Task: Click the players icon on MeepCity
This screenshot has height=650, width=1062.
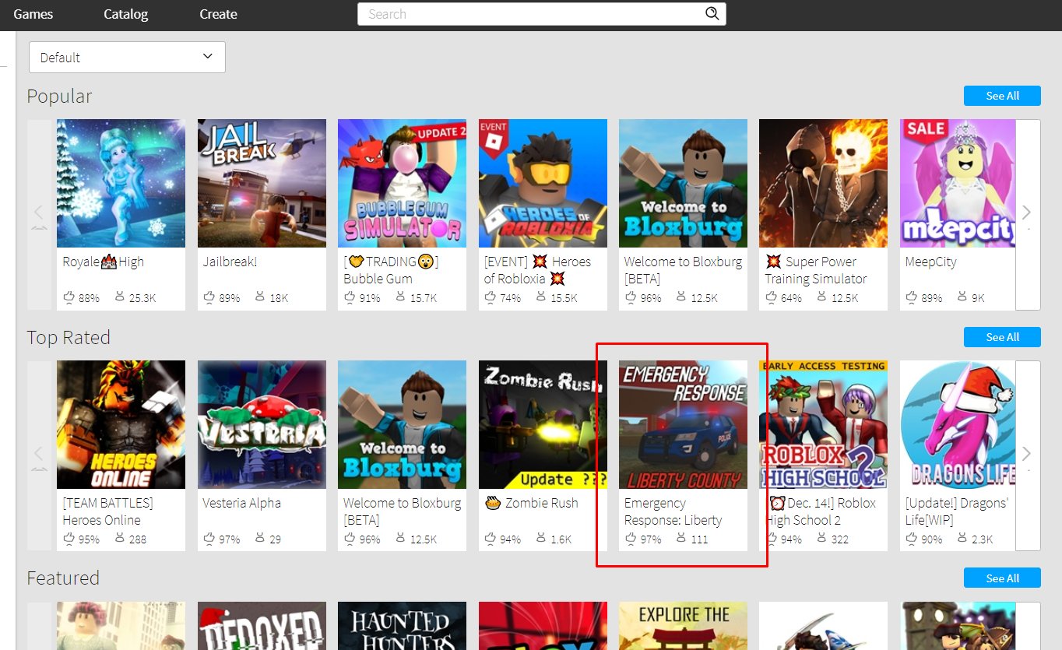Action: pyautogui.click(x=962, y=297)
